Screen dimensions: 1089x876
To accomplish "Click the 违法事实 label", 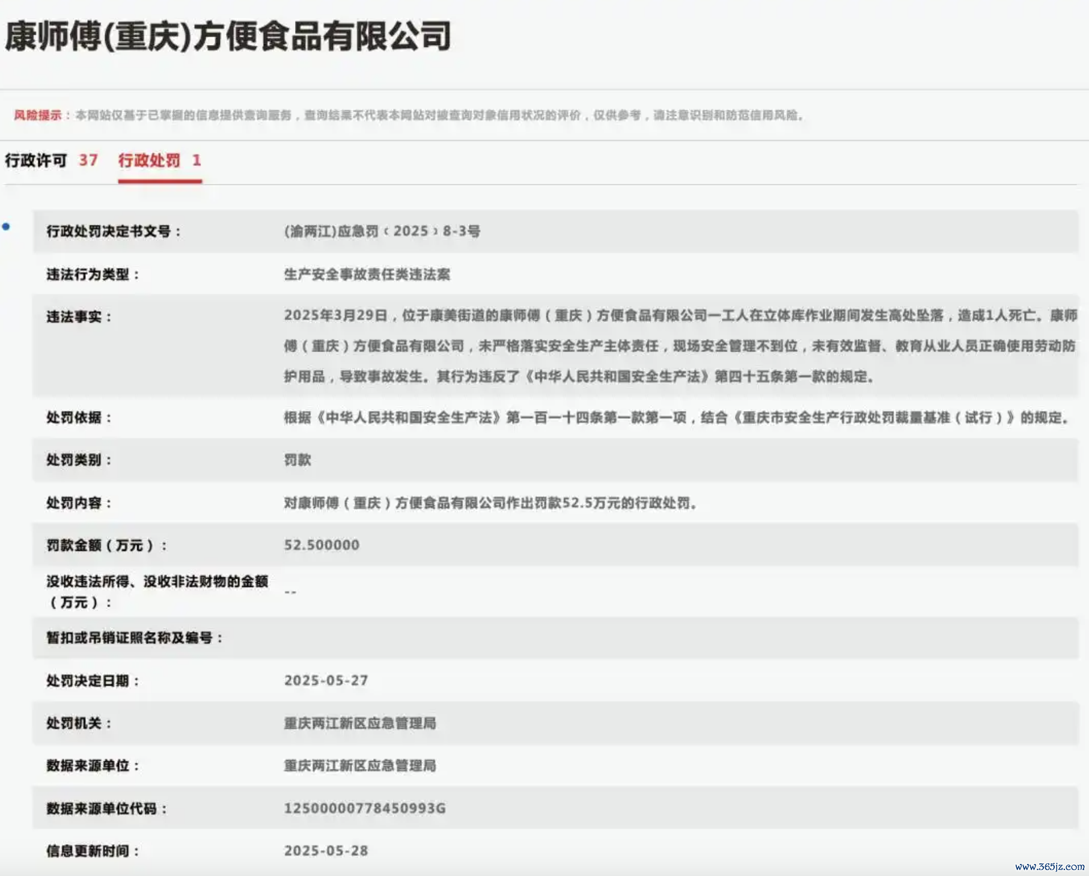I will click(x=79, y=317).
